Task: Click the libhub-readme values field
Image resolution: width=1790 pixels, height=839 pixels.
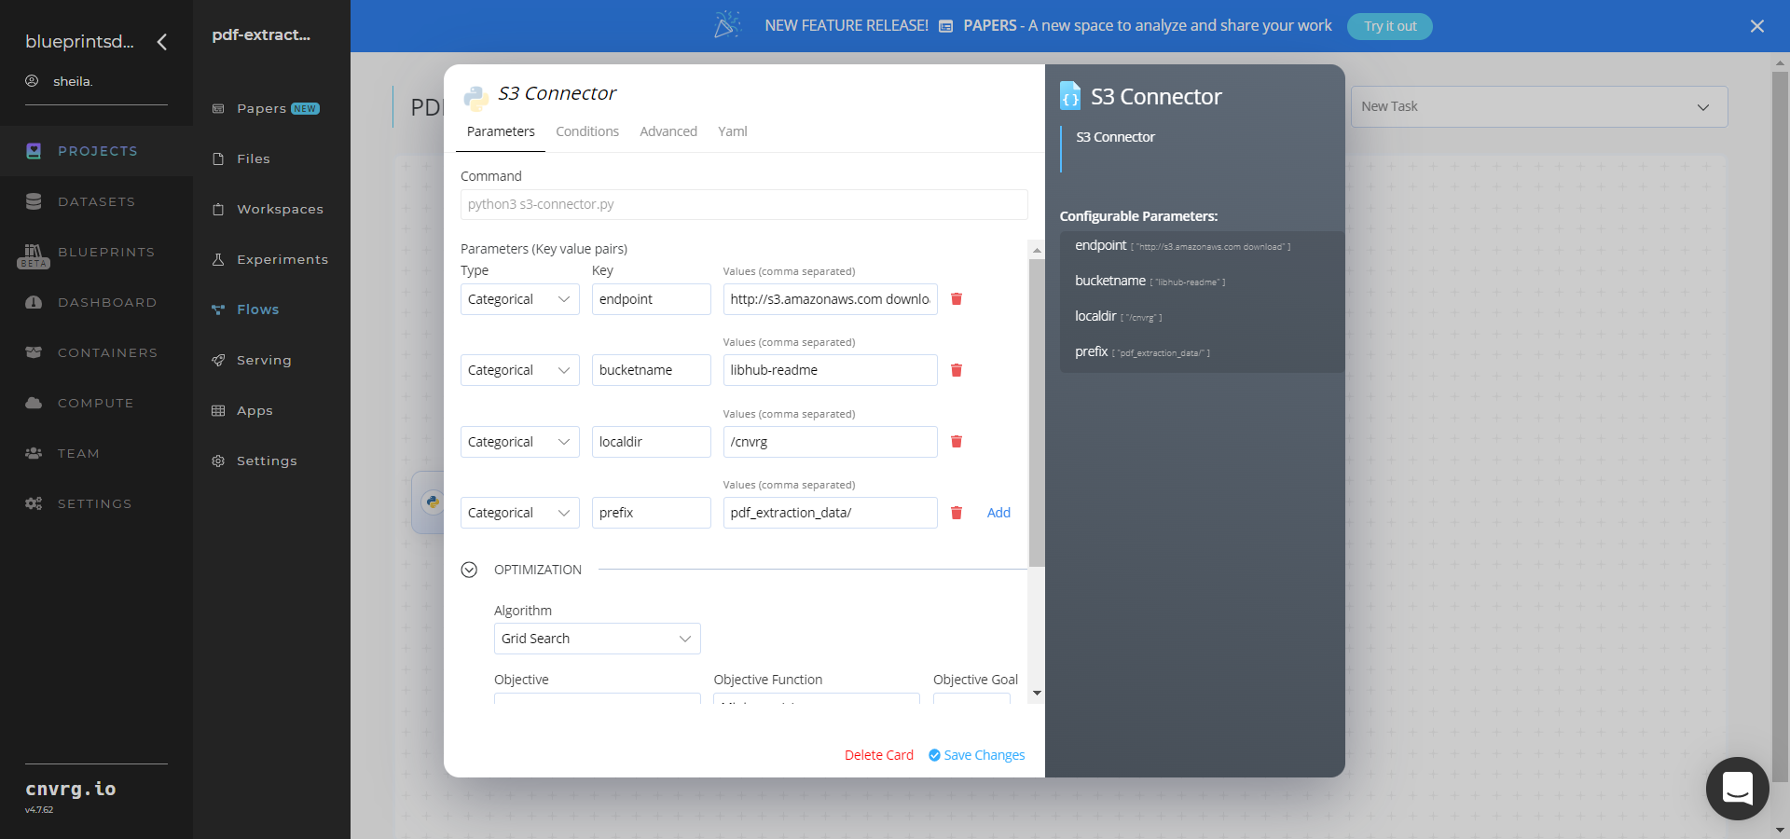Action: [x=831, y=370]
